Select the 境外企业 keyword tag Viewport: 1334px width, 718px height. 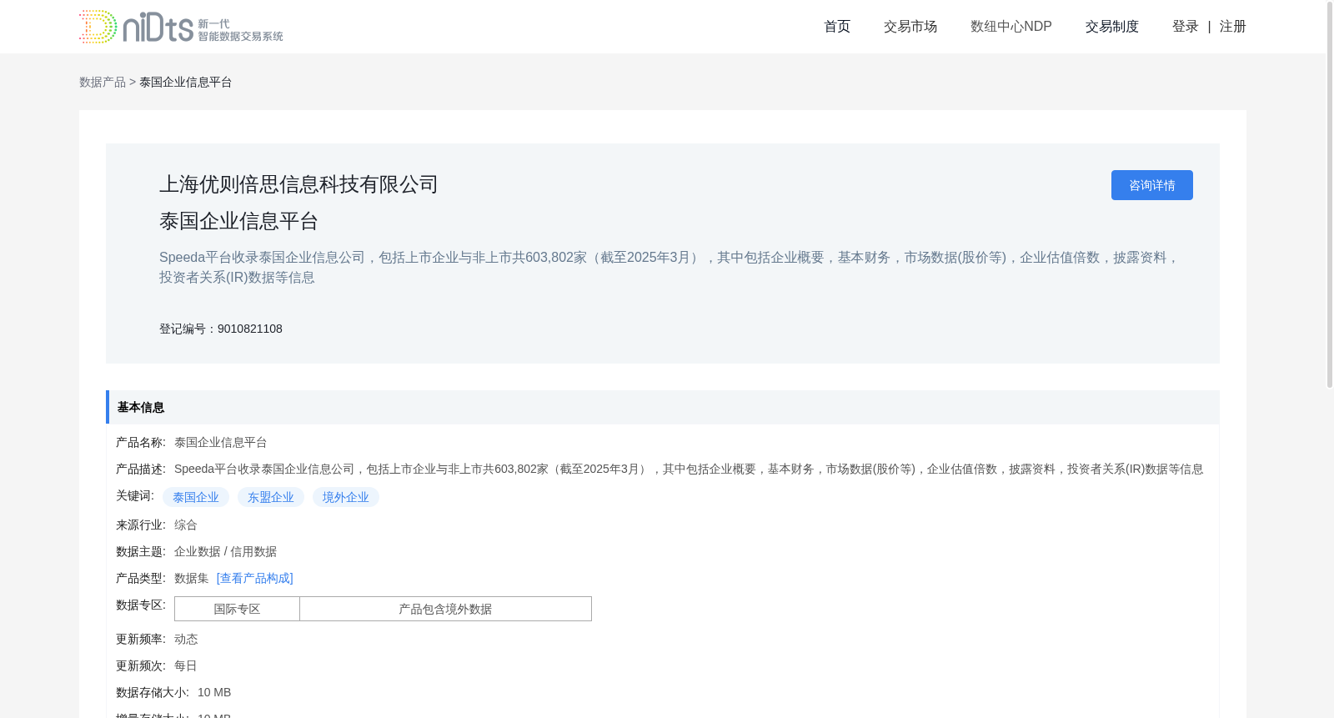click(346, 497)
